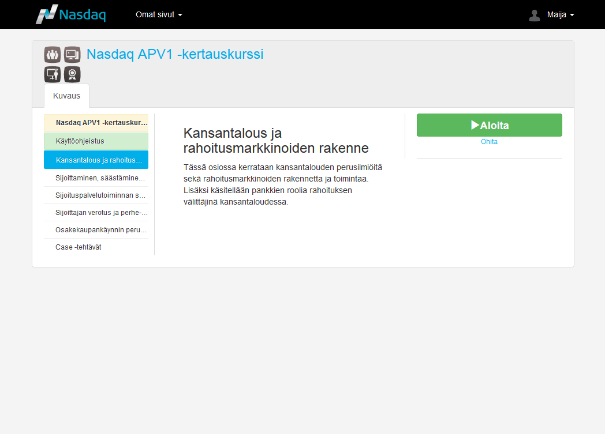Open Sijoittajan verotus ja perhe-... section
This screenshot has width=605, height=434.
pyautogui.click(x=96, y=213)
